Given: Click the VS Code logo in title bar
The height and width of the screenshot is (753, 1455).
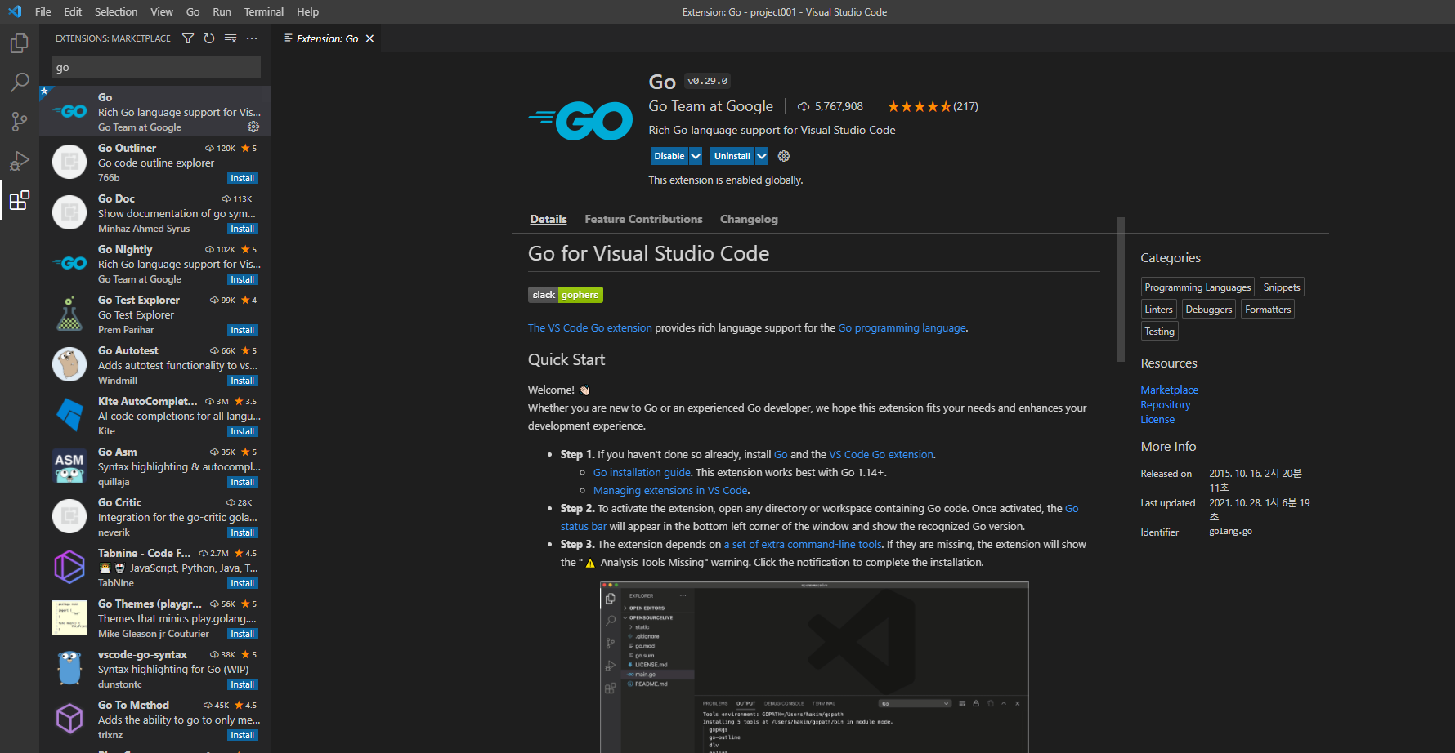Looking at the screenshot, I should (15, 11).
